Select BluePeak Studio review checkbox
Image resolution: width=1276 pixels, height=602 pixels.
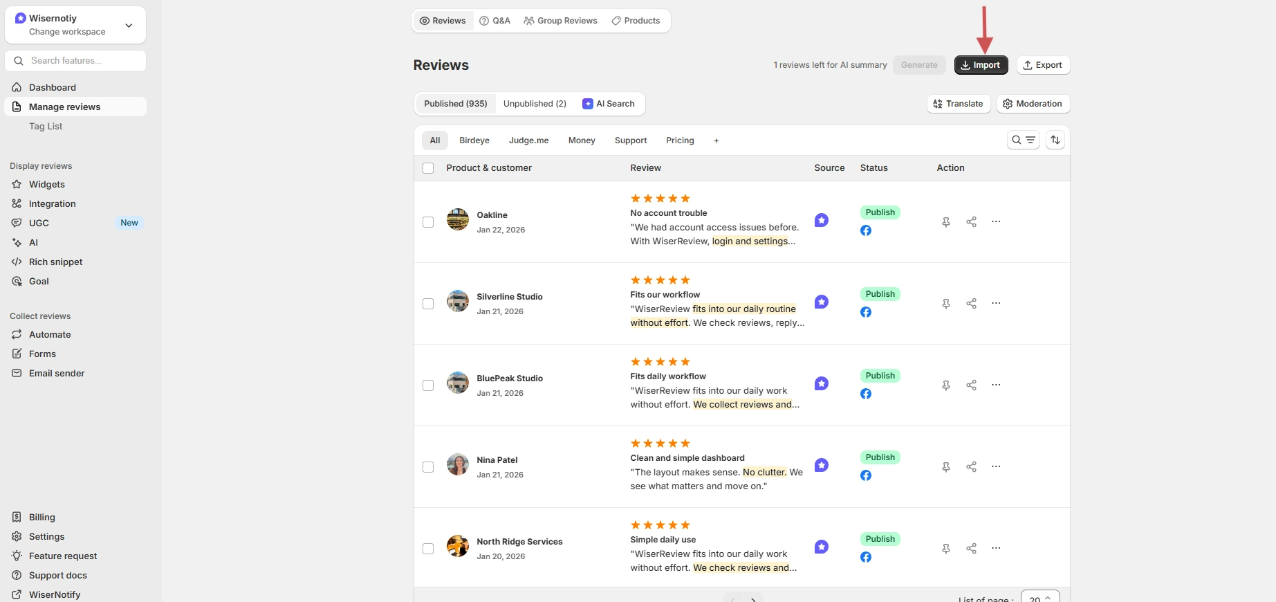(x=428, y=385)
